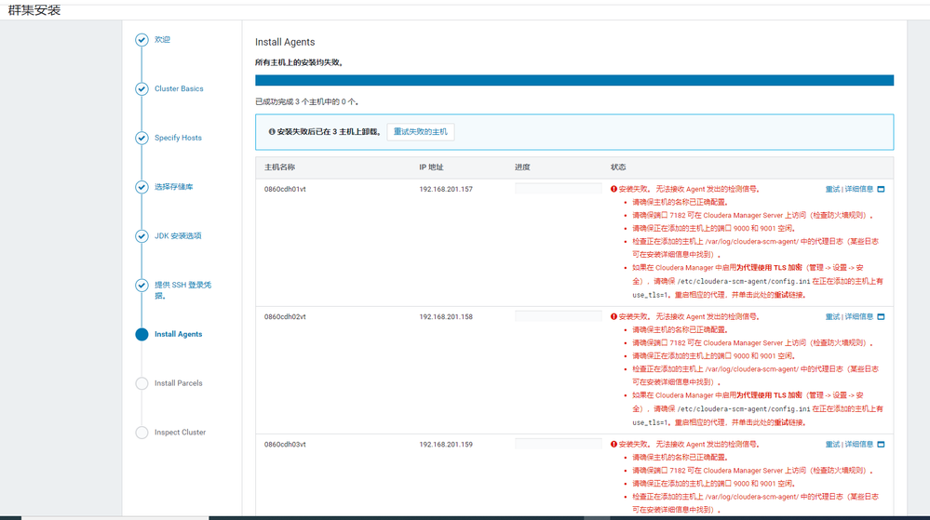The width and height of the screenshot is (930, 520).
Task: Select the Install Agents step label
Action: pyautogui.click(x=178, y=334)
